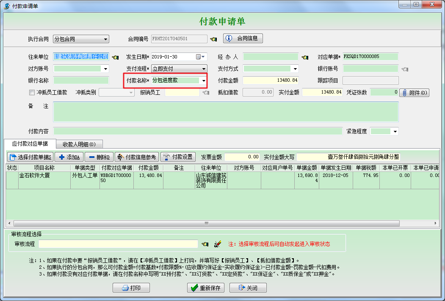Screen dimensions: 445x301
Task: Click the 单据发生日期 column header
Action: [x=336, y=168]
